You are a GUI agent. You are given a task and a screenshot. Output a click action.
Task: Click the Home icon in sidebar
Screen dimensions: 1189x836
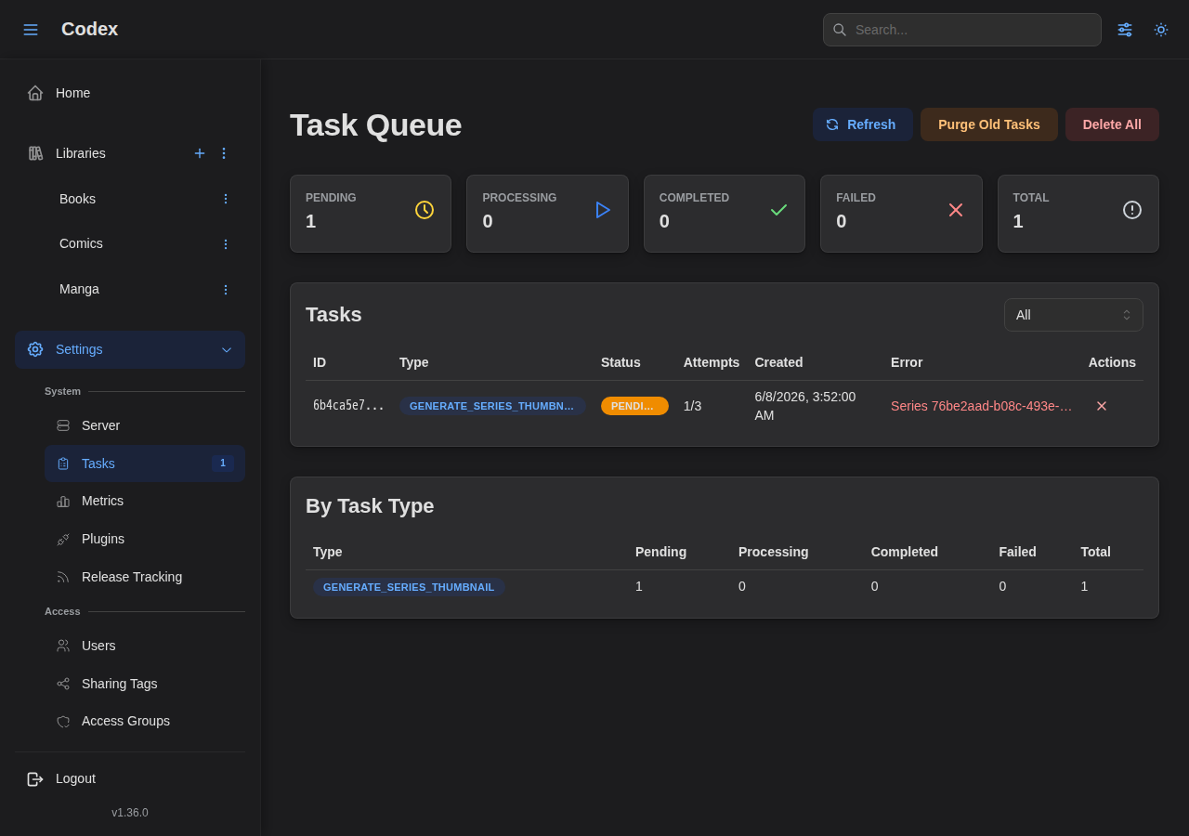[x=35, y=93]
